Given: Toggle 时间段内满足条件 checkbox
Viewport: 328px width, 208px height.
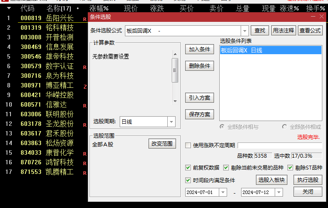Looking at the screenshot, I should (x=188, y=180).
